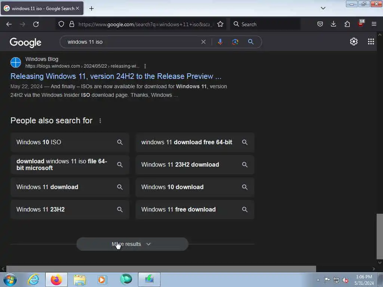Open the Windows Blog favicon result
Screen dimensions: 383x287
point(16,62)
